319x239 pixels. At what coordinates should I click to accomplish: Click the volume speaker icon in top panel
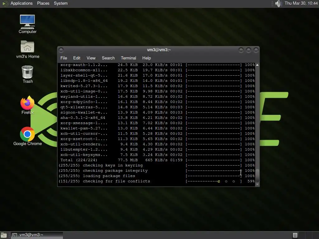[x=278, y=3]
